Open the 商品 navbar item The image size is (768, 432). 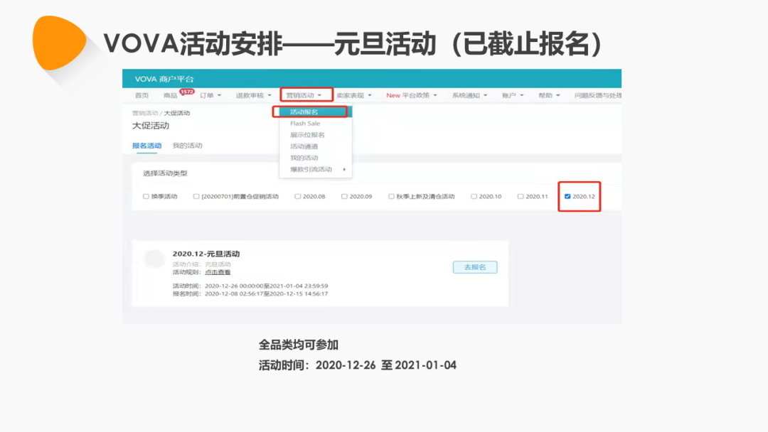[x=170, y=95]
